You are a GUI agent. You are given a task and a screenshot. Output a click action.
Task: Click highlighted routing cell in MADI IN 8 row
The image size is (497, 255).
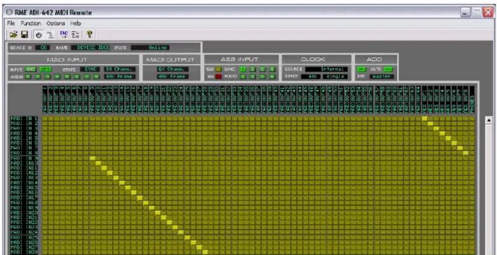tap(466, 153)
